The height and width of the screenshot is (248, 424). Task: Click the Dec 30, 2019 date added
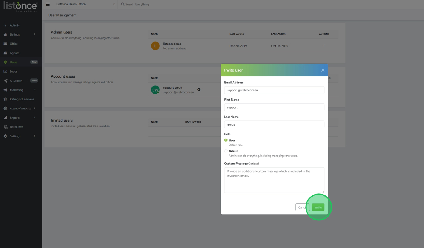[x=238, y=46]
